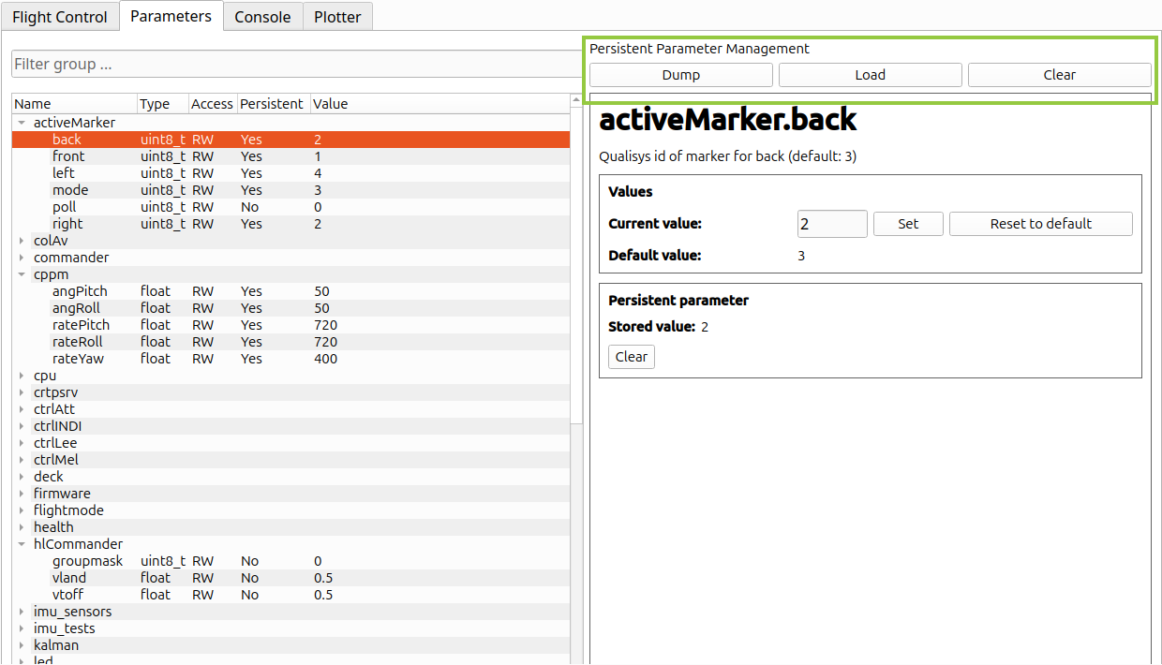Expand the ctrlLee group
The width and height of the screenshot is (1162, 665).
pyautogui.click(x=22, y=443)
